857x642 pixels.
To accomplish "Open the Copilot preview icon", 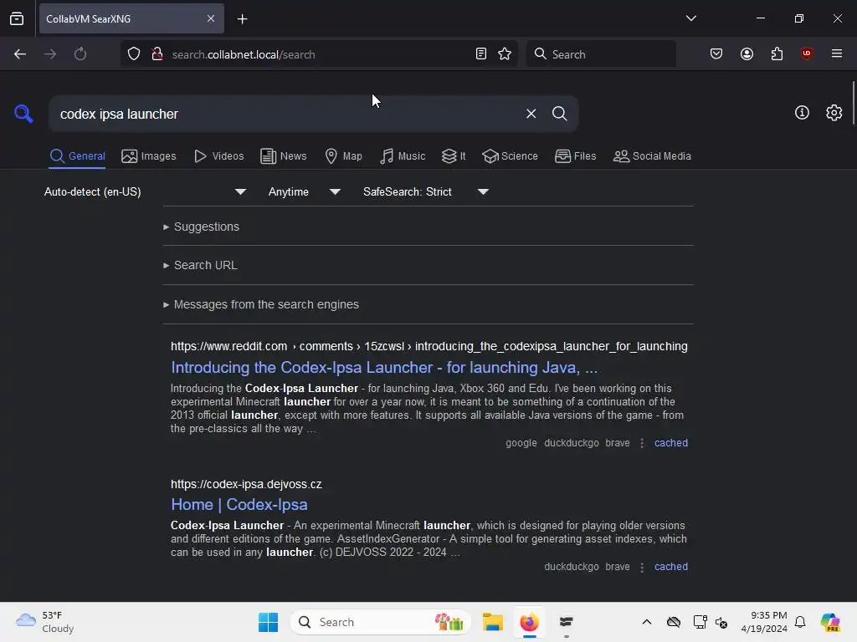I will coord(829,622).
